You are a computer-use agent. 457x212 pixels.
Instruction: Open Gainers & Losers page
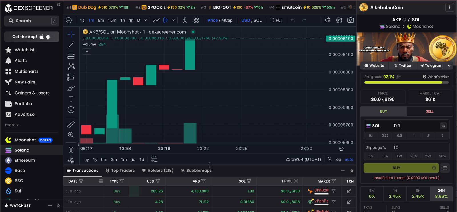tap(31, 93)
